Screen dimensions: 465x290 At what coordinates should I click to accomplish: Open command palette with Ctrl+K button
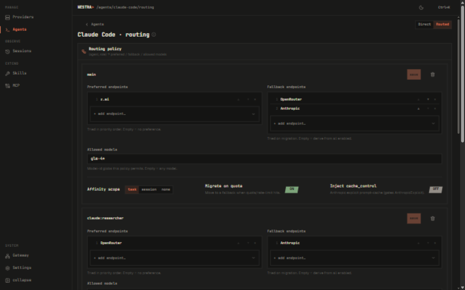(444, 7)
